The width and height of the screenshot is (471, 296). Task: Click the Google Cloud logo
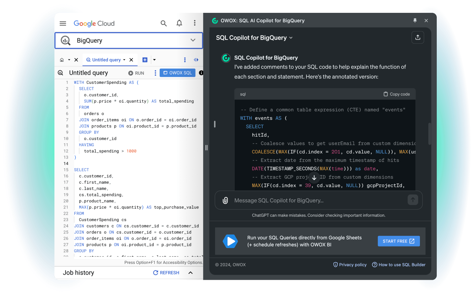pos(94,24)
